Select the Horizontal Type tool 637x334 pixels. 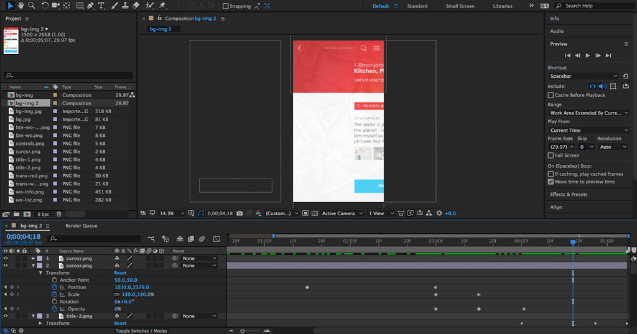coord(101,6)
